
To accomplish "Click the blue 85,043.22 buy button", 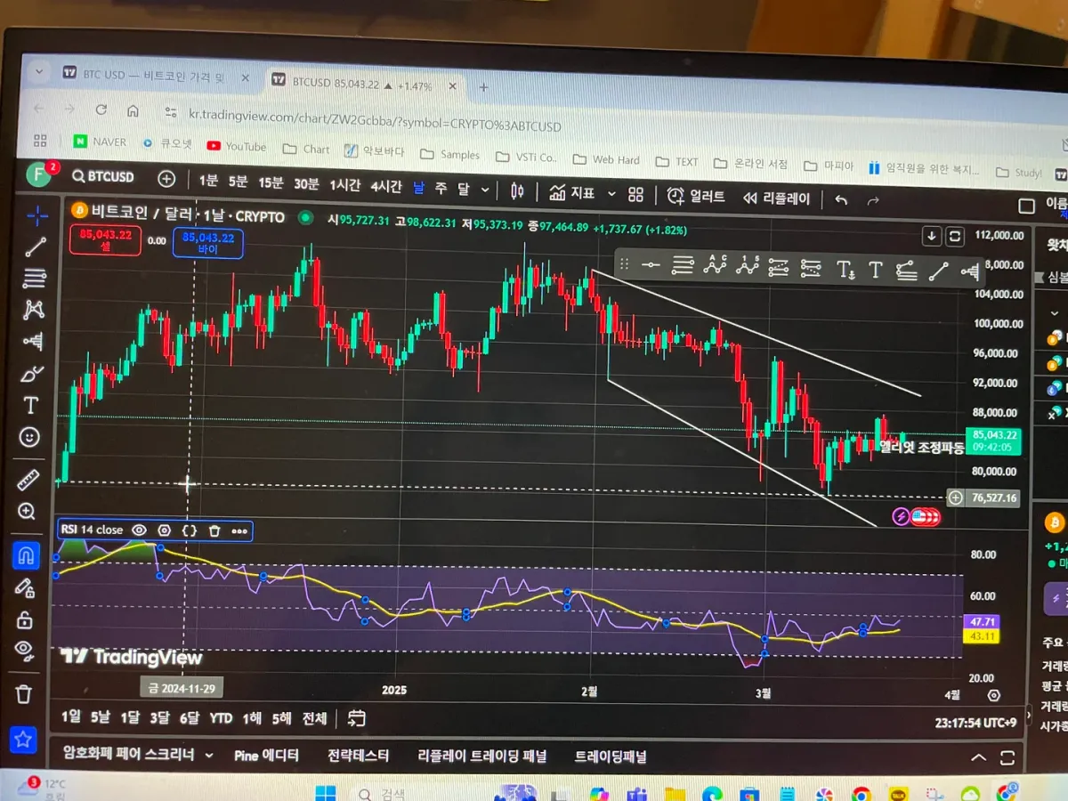I will tap(208, 243).
